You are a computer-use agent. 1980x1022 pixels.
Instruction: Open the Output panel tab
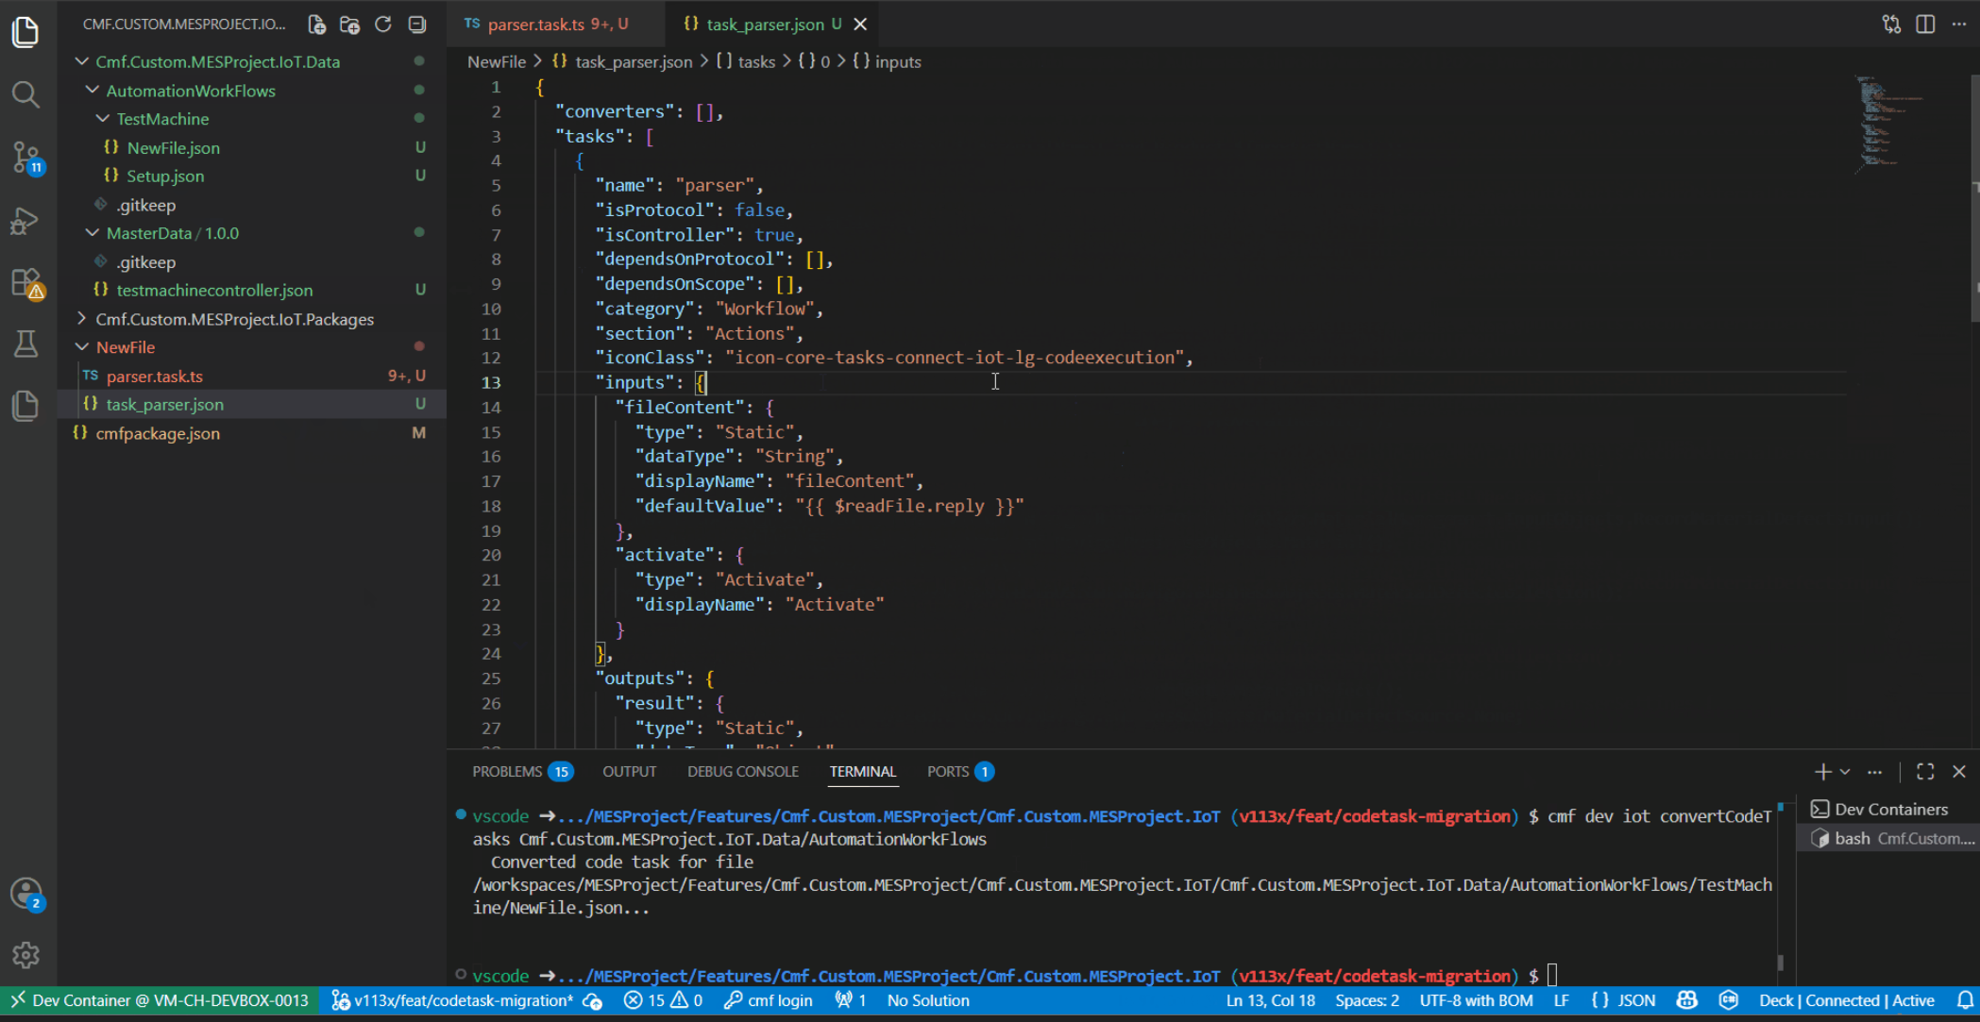pos(629,772)
